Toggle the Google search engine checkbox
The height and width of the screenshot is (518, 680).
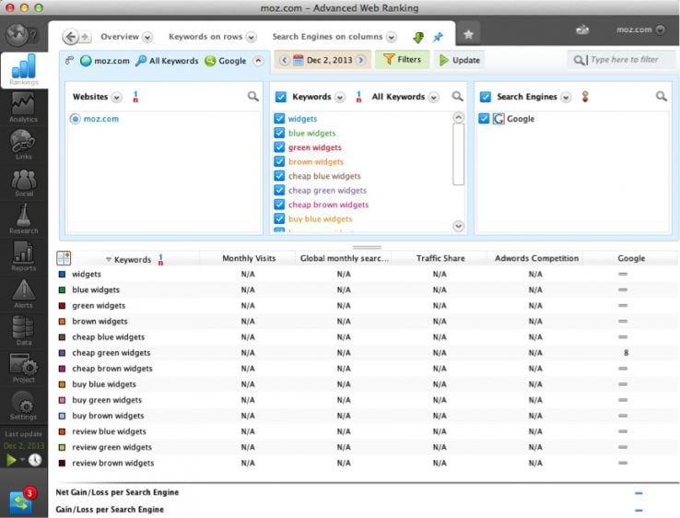point(485,119)
